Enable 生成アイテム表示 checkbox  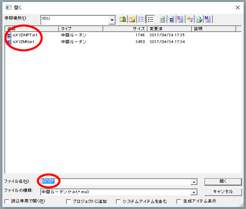(179, 201)
